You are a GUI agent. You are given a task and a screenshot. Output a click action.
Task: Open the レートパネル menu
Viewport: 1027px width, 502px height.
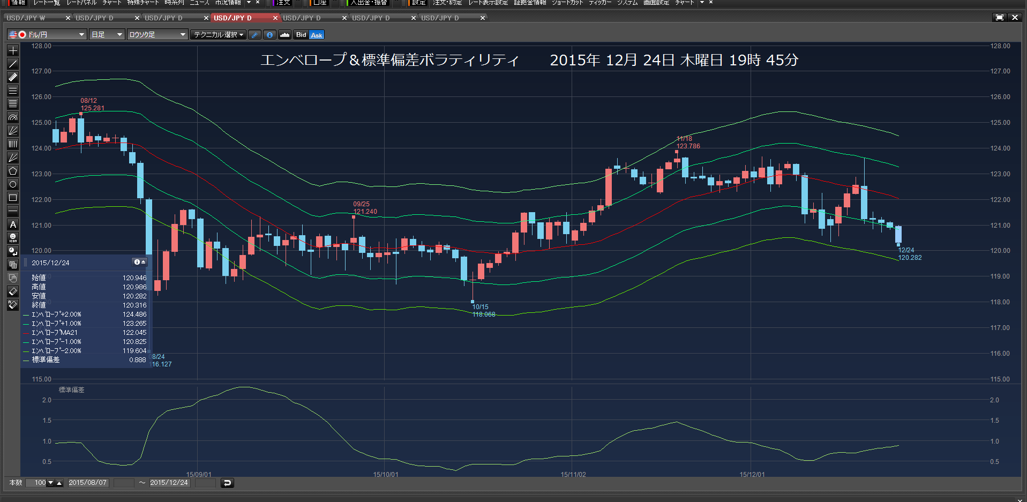click(x=81, y=3)
